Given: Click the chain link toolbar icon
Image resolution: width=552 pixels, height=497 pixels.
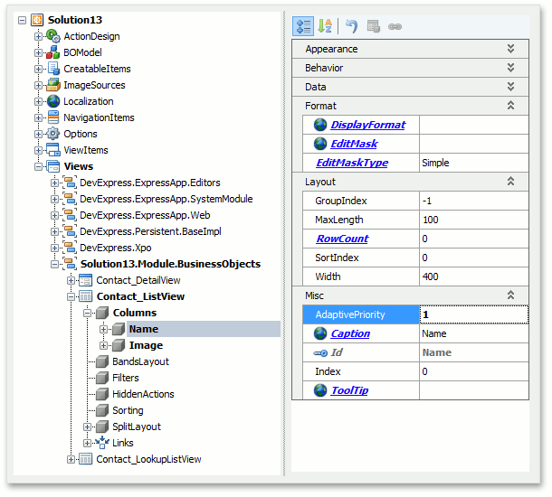Looking at the screenshot, I should click(x=395, y=27).
